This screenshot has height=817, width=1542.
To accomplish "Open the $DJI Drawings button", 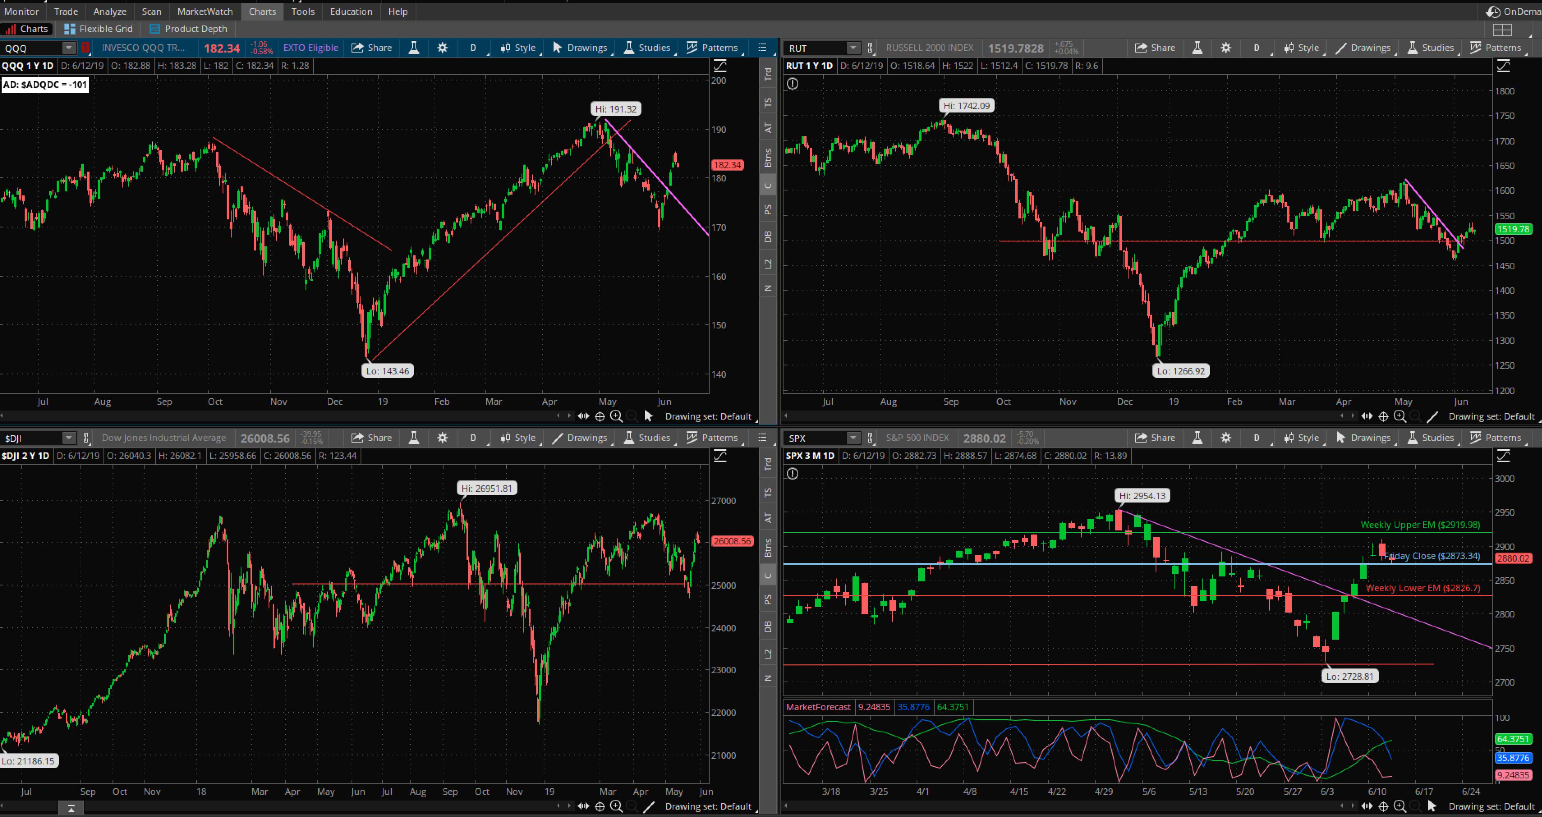I will pos(579,438).
